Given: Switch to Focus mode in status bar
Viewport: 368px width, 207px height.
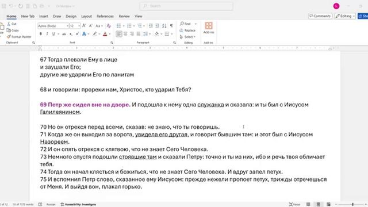Looking at the screenshot, I should [295, 205].
